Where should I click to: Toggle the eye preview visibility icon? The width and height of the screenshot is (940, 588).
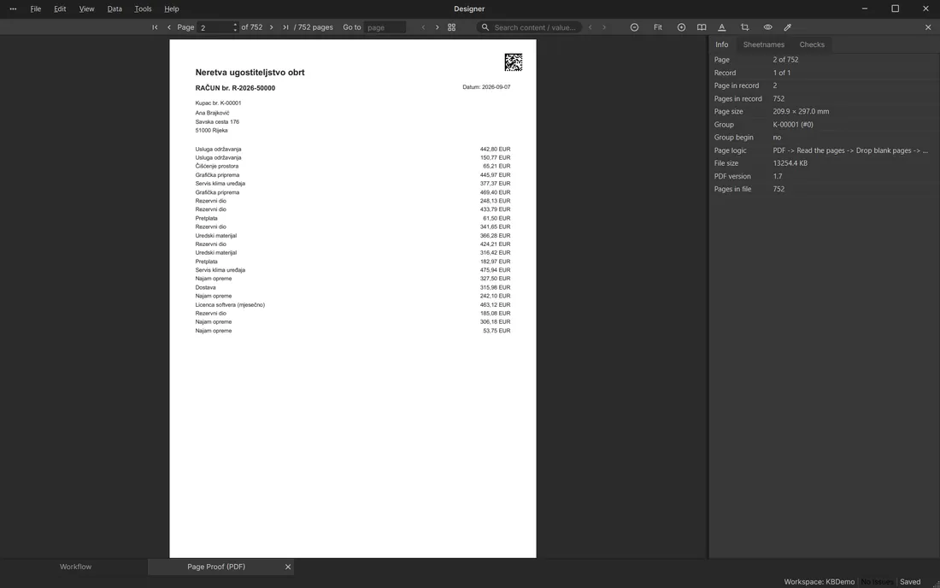tap(767, 27)
